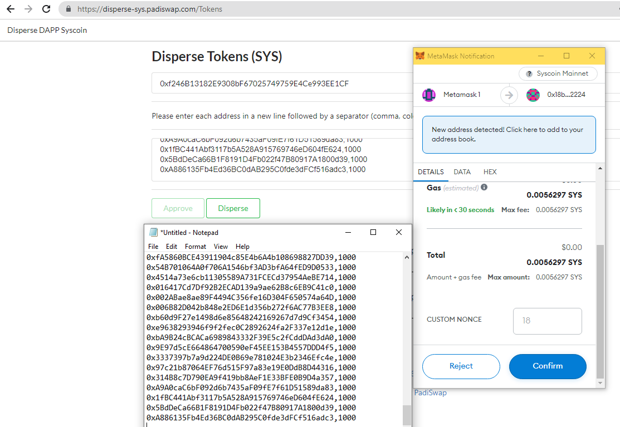The width and height of the screenshot is (620, 427).
Task: Open Notepad Help menu
Action: pyautogui.click(x=242, y=247)
